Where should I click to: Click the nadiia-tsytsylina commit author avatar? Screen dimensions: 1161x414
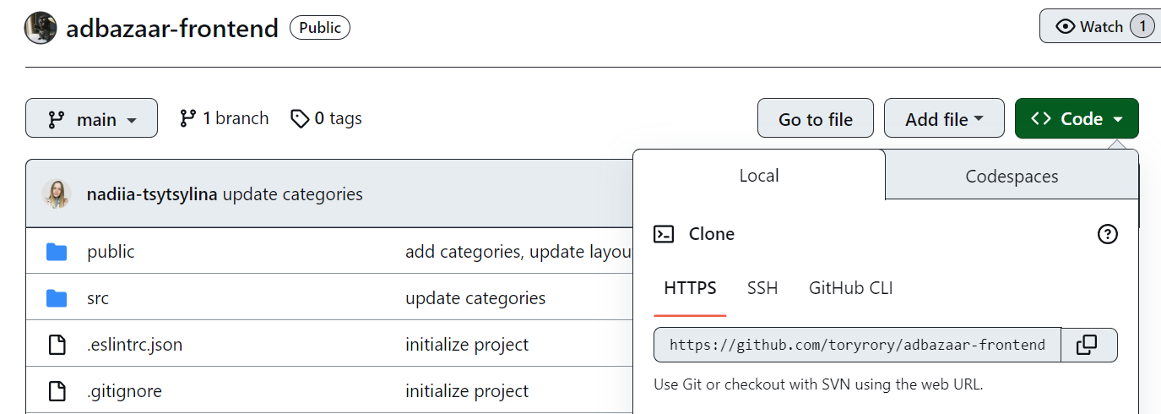click(x=57, y=194)
